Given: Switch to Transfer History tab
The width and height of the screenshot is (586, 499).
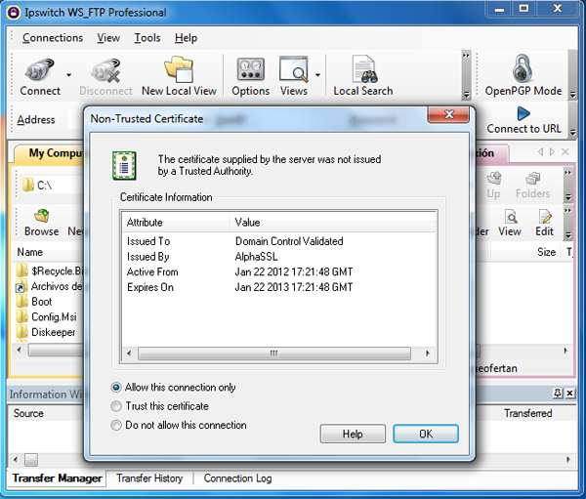Looking at the screenshot, I should pyautogui.click(x=149, y=478).
